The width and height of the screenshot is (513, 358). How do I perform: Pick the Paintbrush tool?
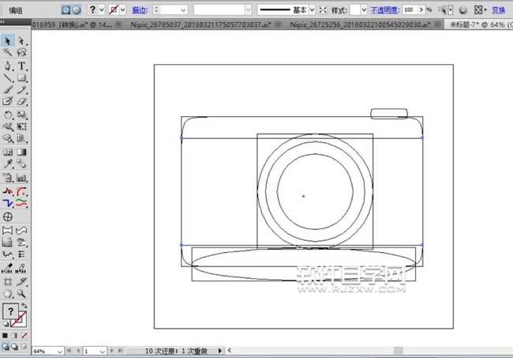(x=8, y=90)
